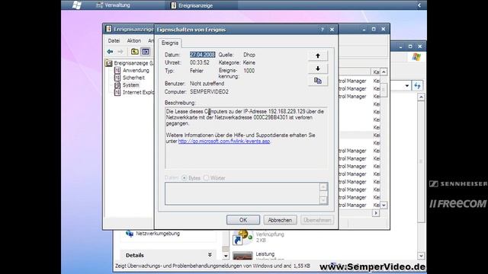Image resolution: width=488 pixels, height=274 pixels.
Task: Select the Ereignis tab
Action: 170,43
